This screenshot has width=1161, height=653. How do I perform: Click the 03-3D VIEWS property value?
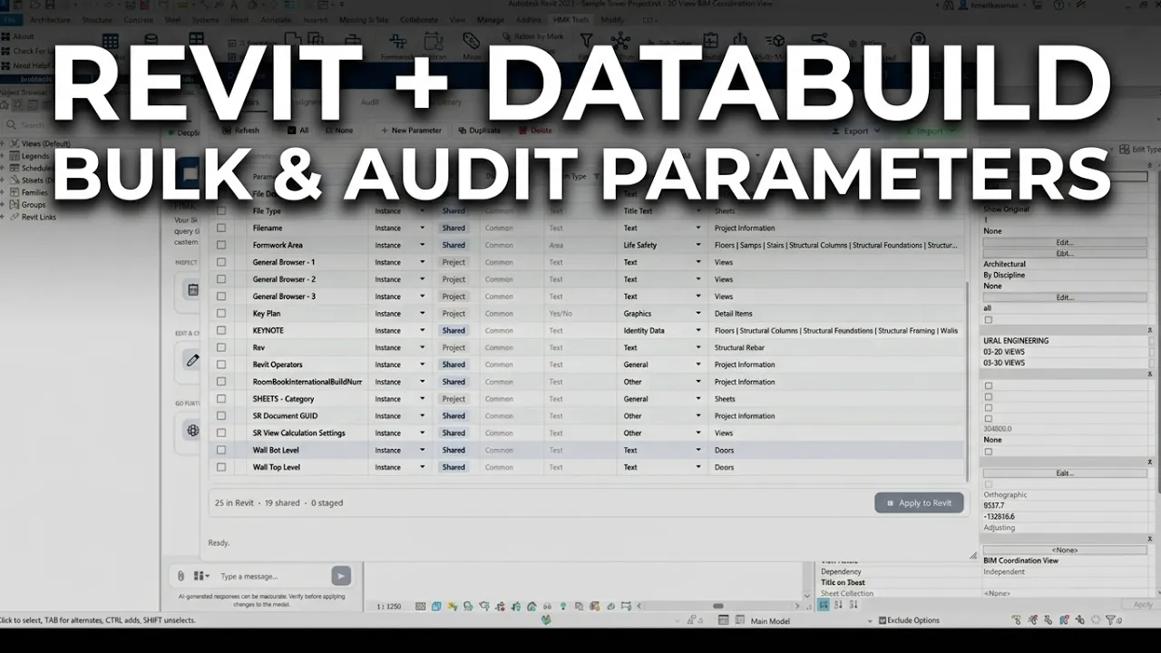[x=1004, y=363]
